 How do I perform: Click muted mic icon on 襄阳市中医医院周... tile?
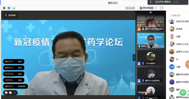click(143, 81)
